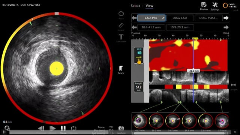
Task: Show previous region using left arrow
Action: click(x=134, y=27)
